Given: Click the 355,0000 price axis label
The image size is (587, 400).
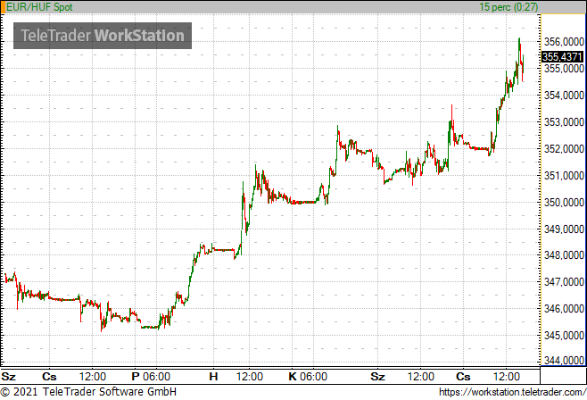Looking at the screenshot, I should pyautogui.click(x=564, y=69).
